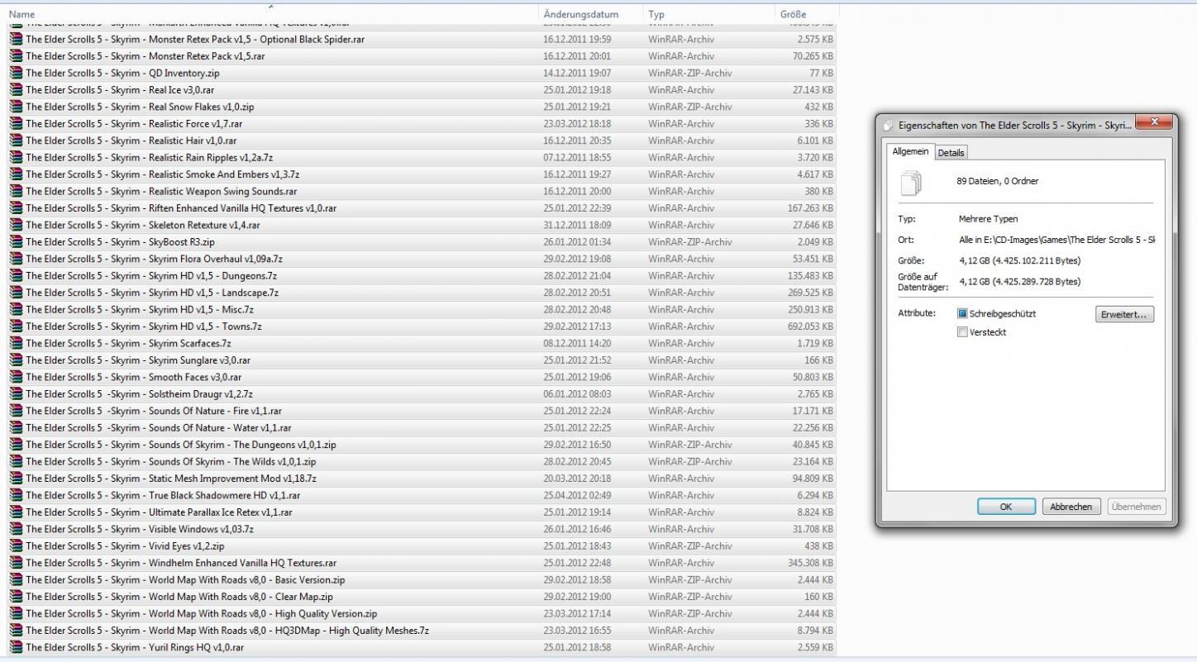This screenshot has height=662, width=1197.
Task: Click the archive icon of Real Snow Flakes v1,0.zip
Action: click(16, 107)
